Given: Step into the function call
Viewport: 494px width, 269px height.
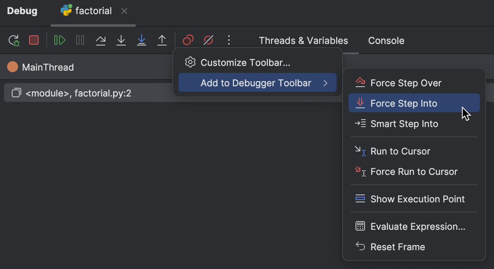Looking at the screenshot, I should tap(121, 40).
